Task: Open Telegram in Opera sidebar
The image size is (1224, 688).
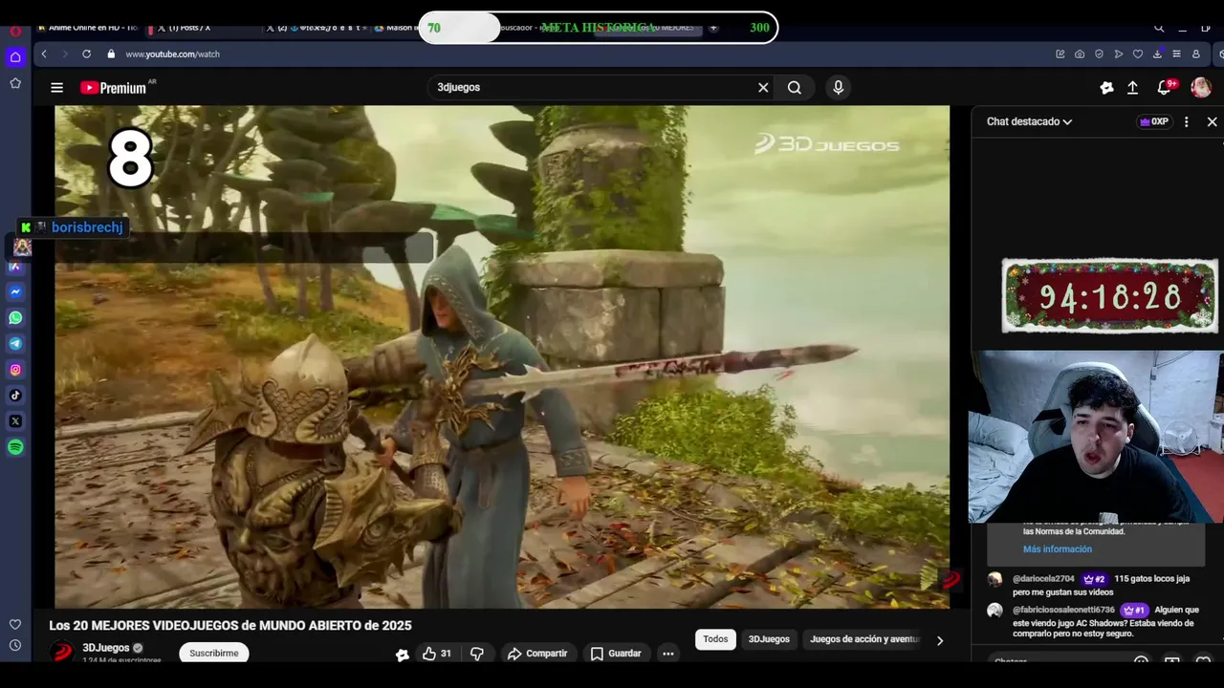Action: click(x=15, y=344)
